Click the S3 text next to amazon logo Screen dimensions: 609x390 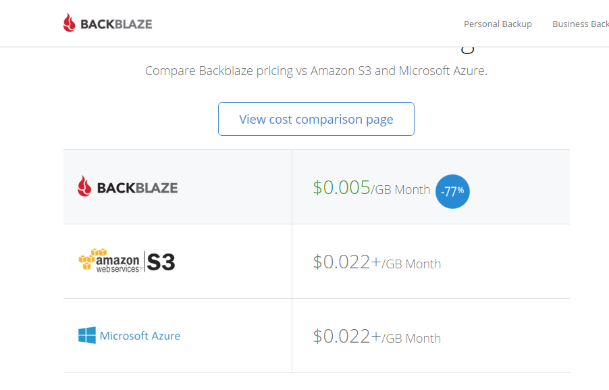point(162,260)
